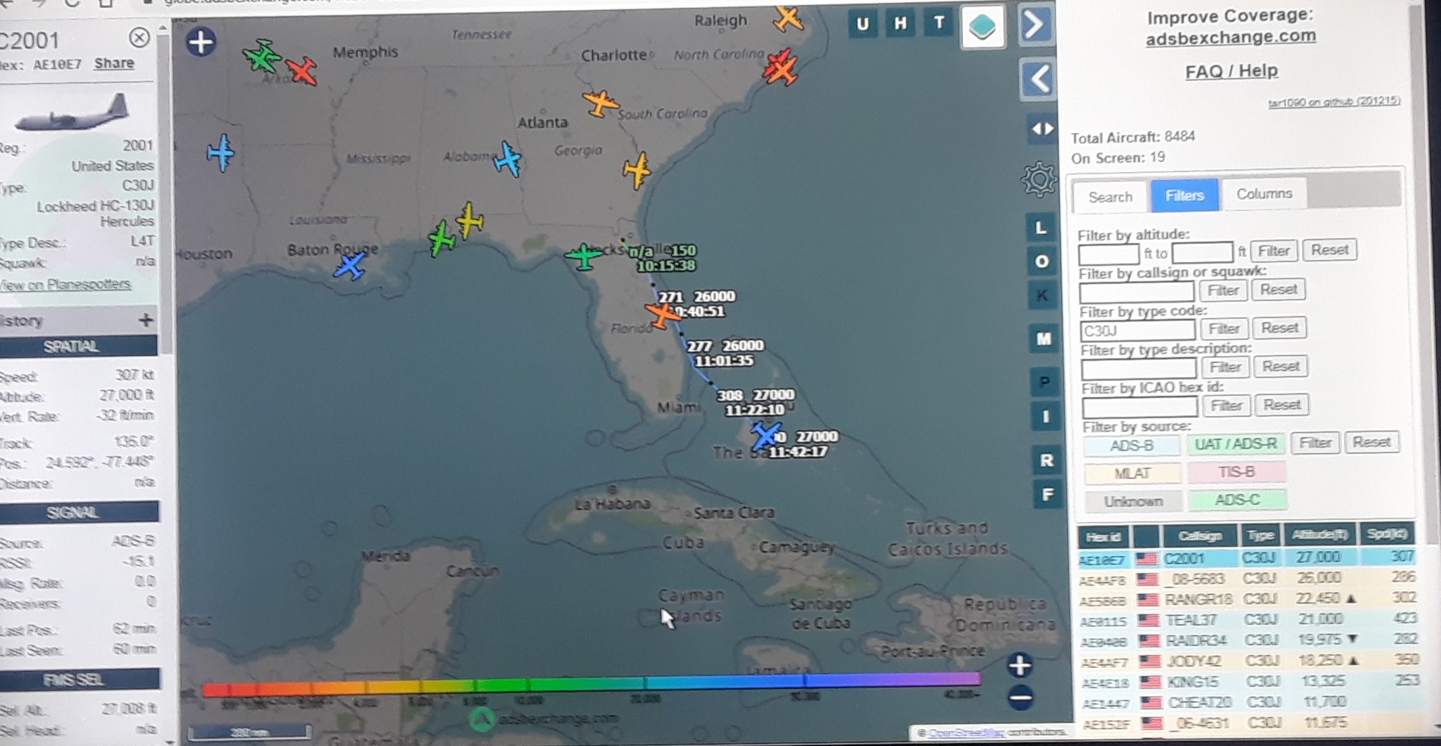This screenshot has width=1441, height=746.
Task: Click the F map option button
Action: point(1047,494)
